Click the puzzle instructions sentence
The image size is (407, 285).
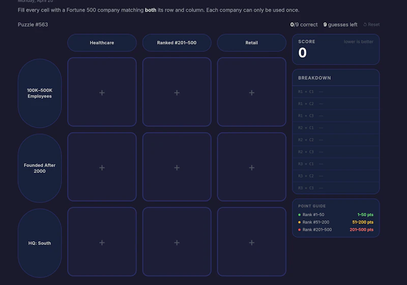click(159, 10)
